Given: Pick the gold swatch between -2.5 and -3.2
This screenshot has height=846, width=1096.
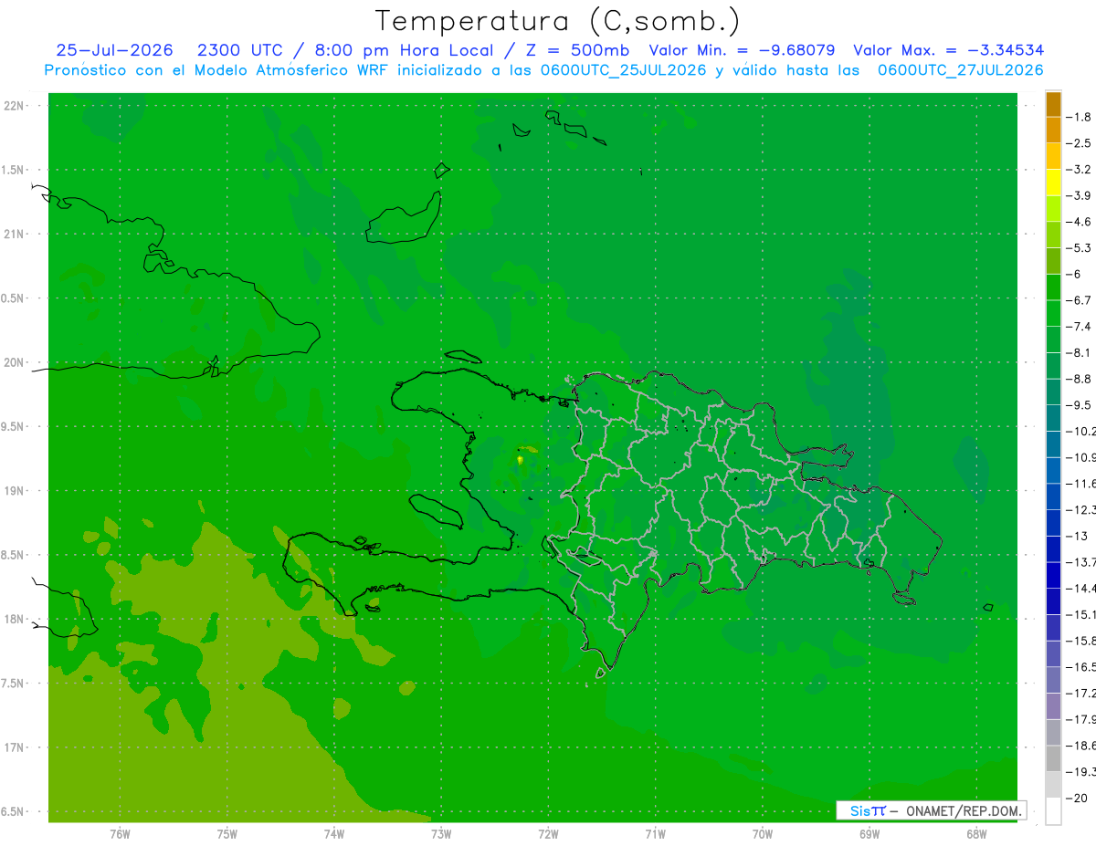Looking at the screenshot, I should pos(1053,156).
